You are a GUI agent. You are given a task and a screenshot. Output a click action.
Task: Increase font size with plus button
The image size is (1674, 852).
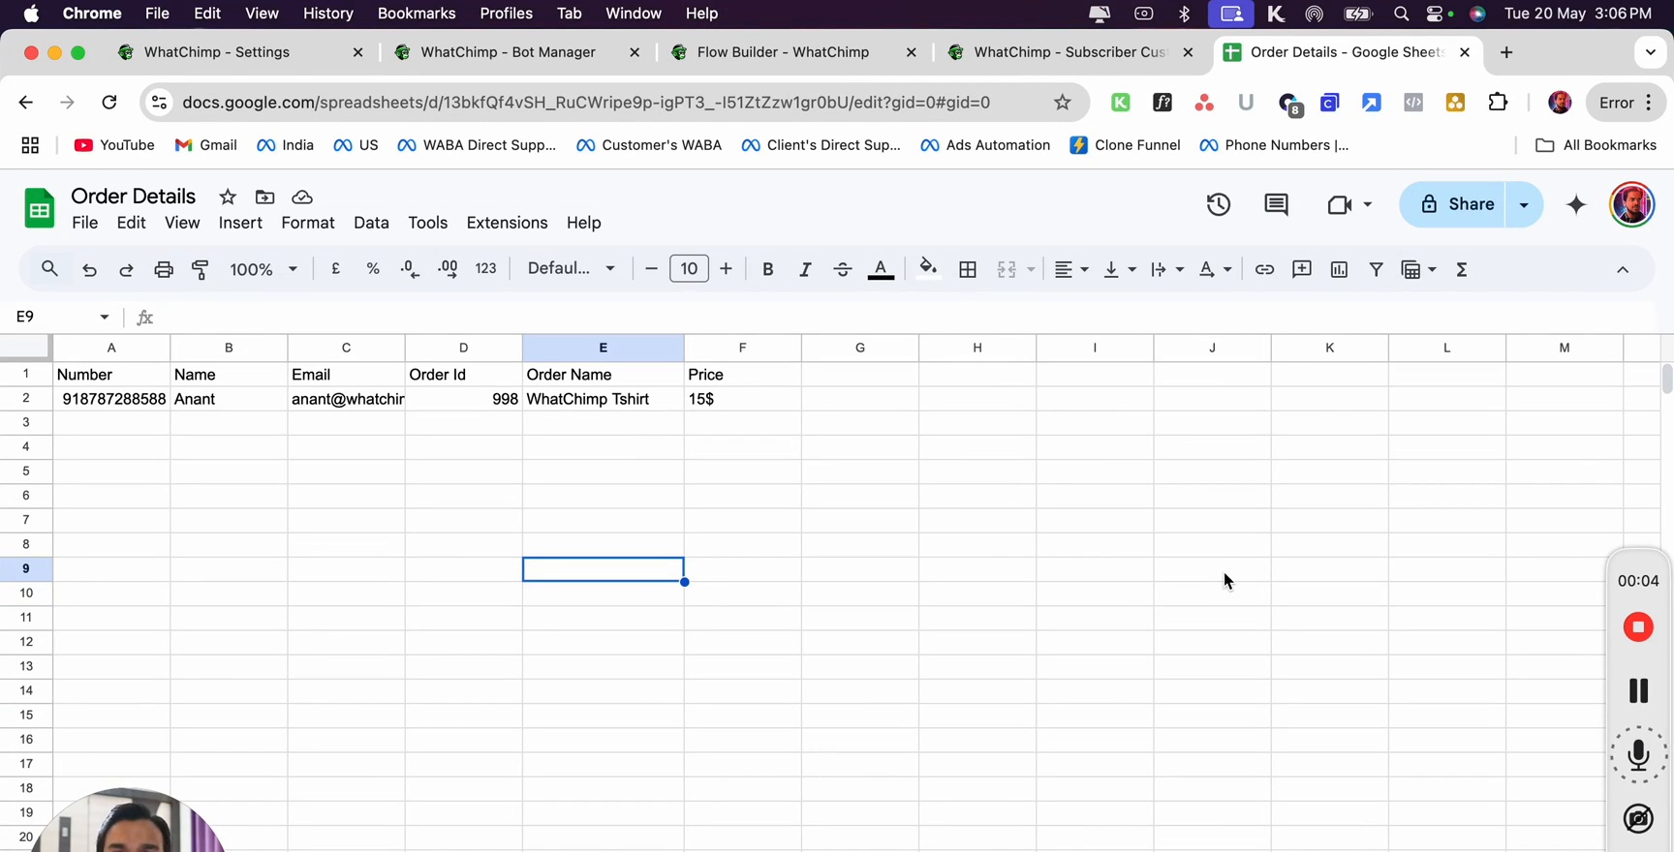point(726,268)
